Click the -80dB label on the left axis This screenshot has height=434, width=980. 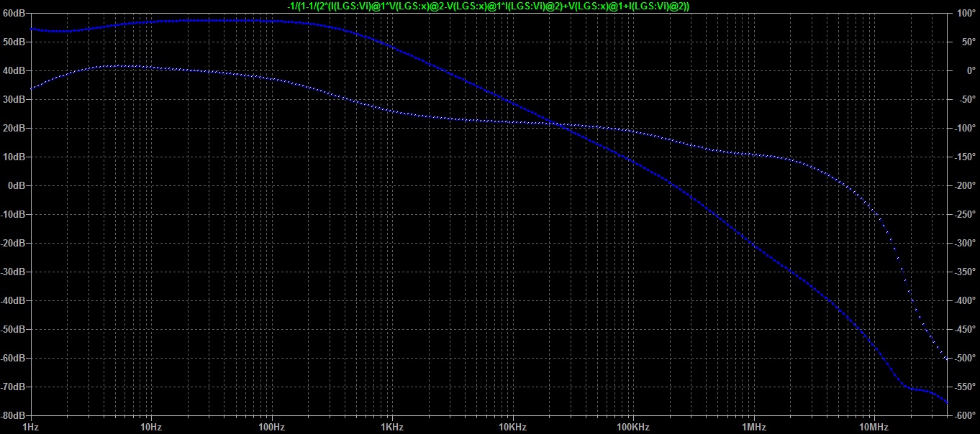pos(12,415)
